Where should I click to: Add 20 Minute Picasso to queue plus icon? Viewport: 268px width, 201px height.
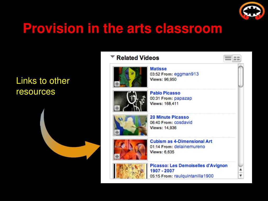[117, 132]
